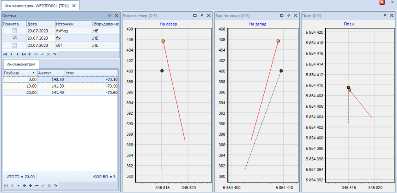Tick Принята checkbox for ctrl survey

[x=14, y=45]
